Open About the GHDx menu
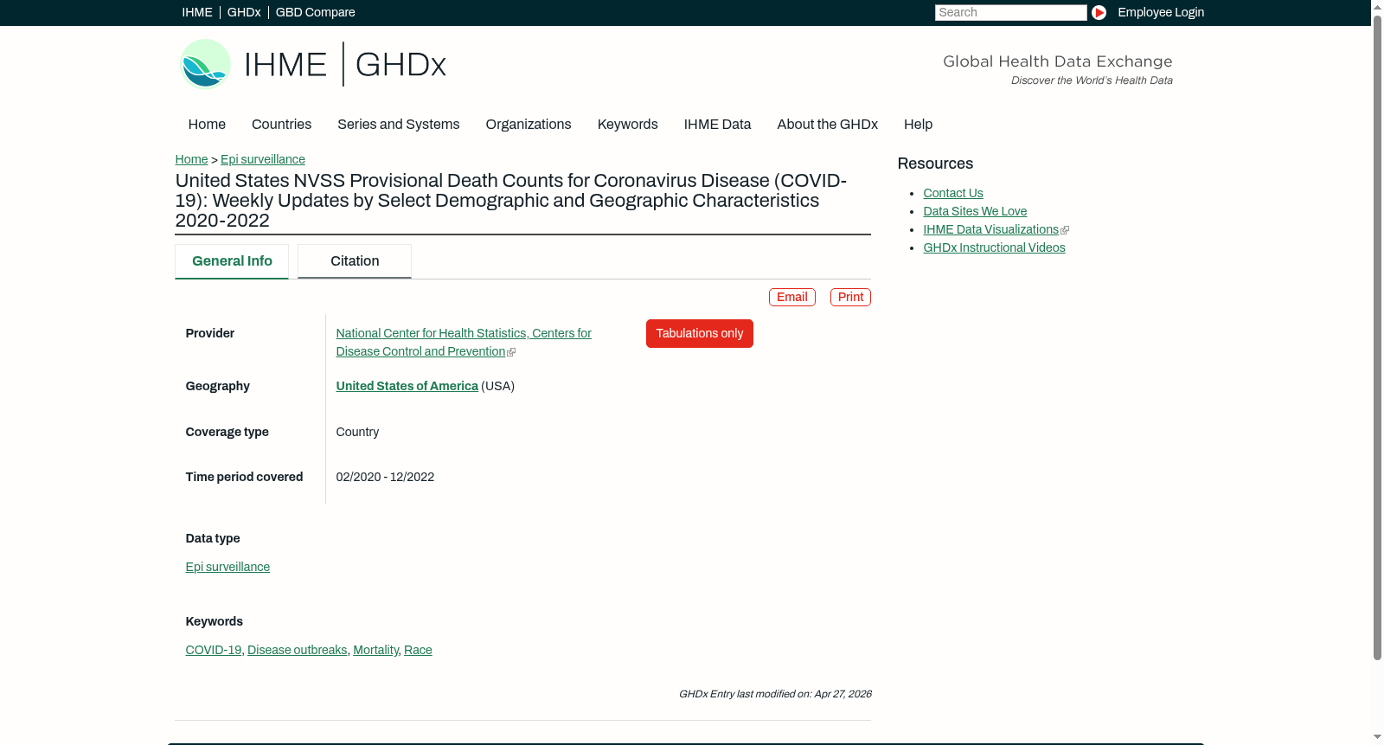Image resolution: width=1384 pixels, height=745 pixels. coord(828,125)
